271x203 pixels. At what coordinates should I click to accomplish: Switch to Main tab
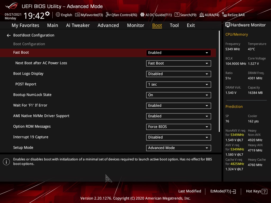click(x=53, y=25)
